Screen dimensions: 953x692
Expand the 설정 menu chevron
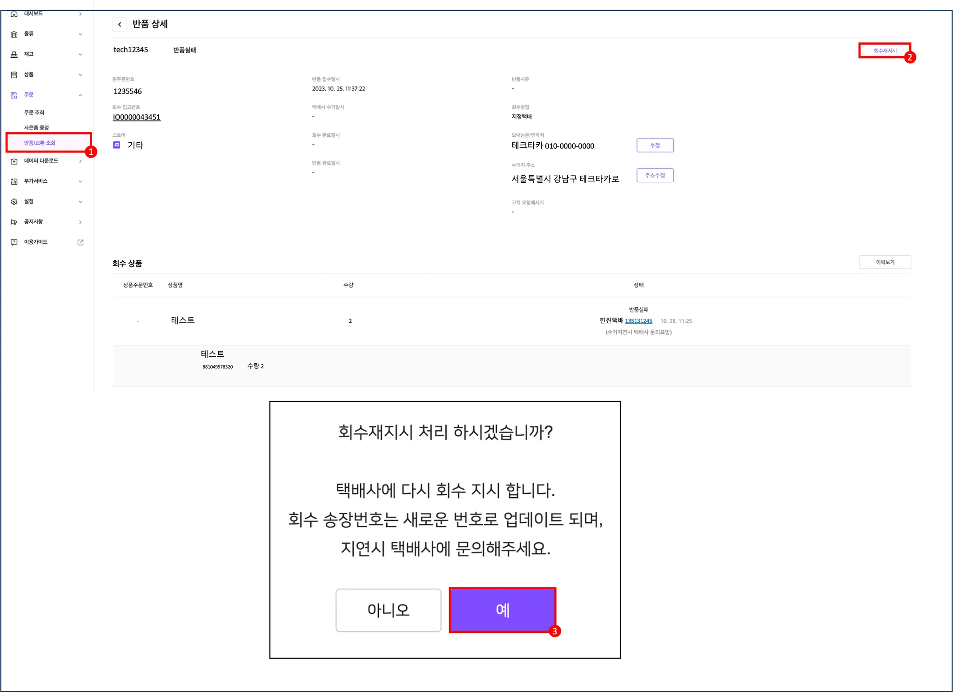click(x=80, y=201)
